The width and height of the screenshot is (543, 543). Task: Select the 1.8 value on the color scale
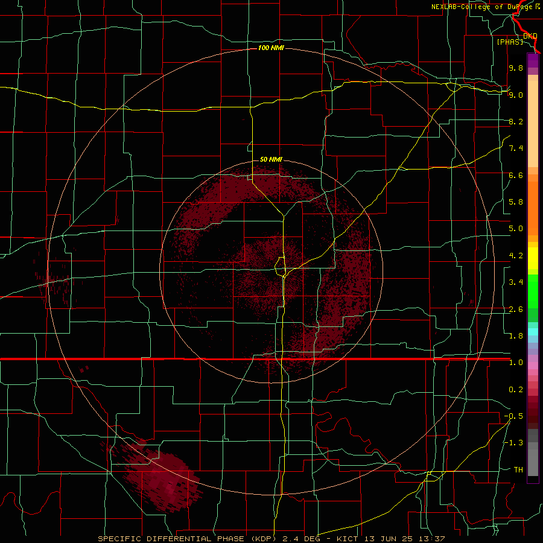click(x=516, y=336)
